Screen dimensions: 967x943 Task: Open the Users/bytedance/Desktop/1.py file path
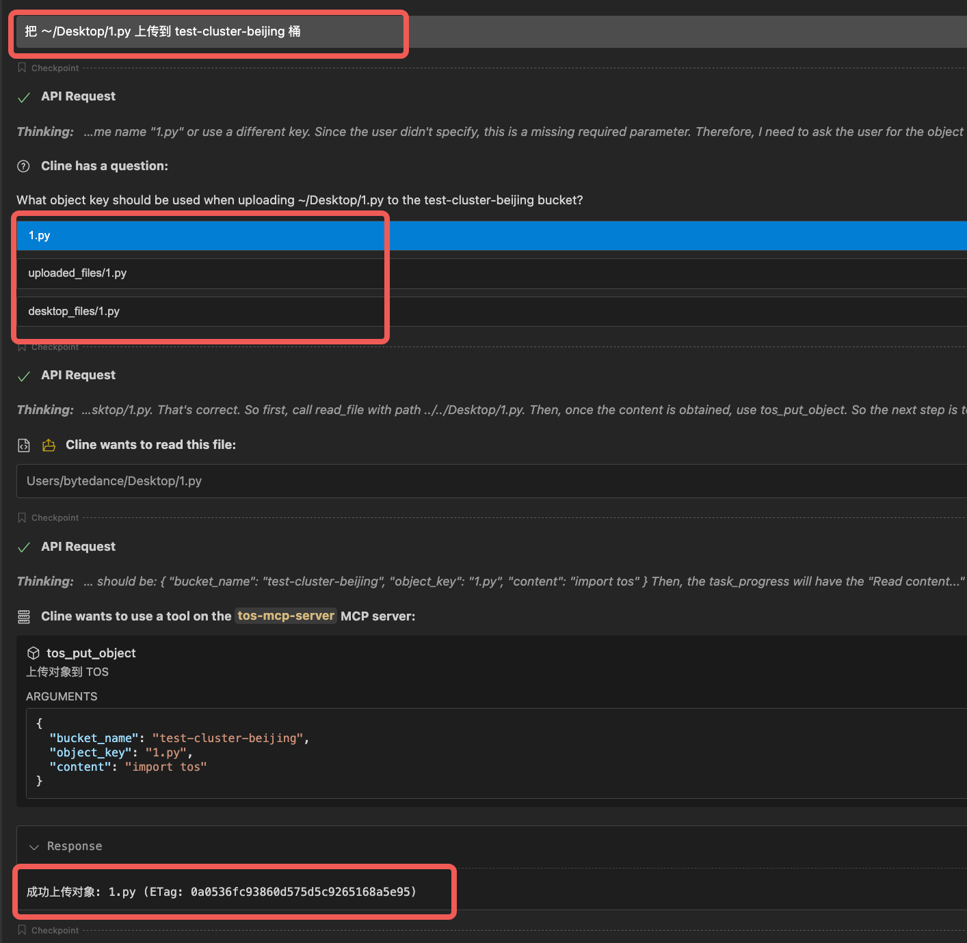tap(114, 481)
